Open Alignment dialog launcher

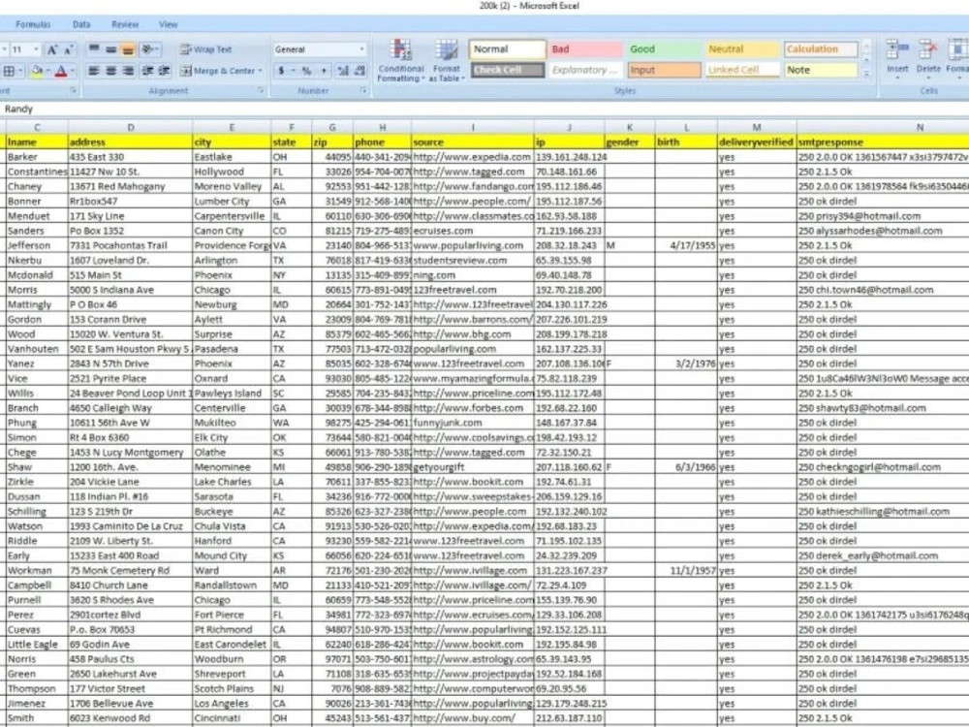261,91
